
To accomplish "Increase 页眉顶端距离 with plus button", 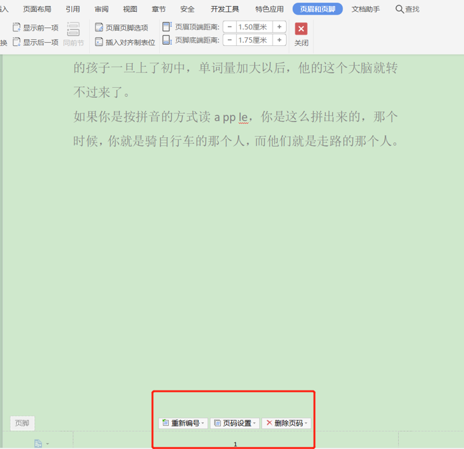I will tap(279, 27).
